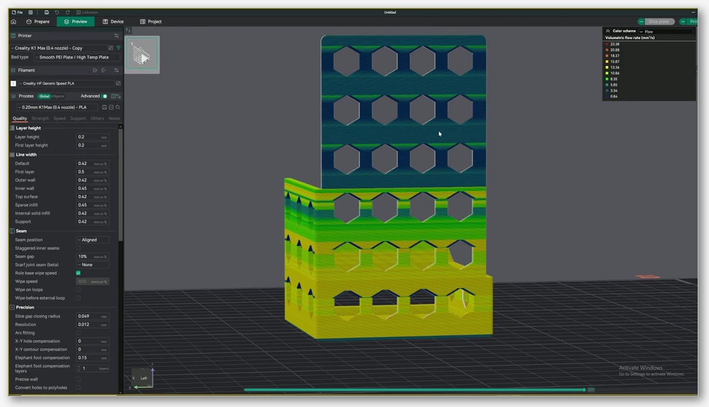Open the Calibration menu
The image size is (709, 407).
(x=87, y=12)
